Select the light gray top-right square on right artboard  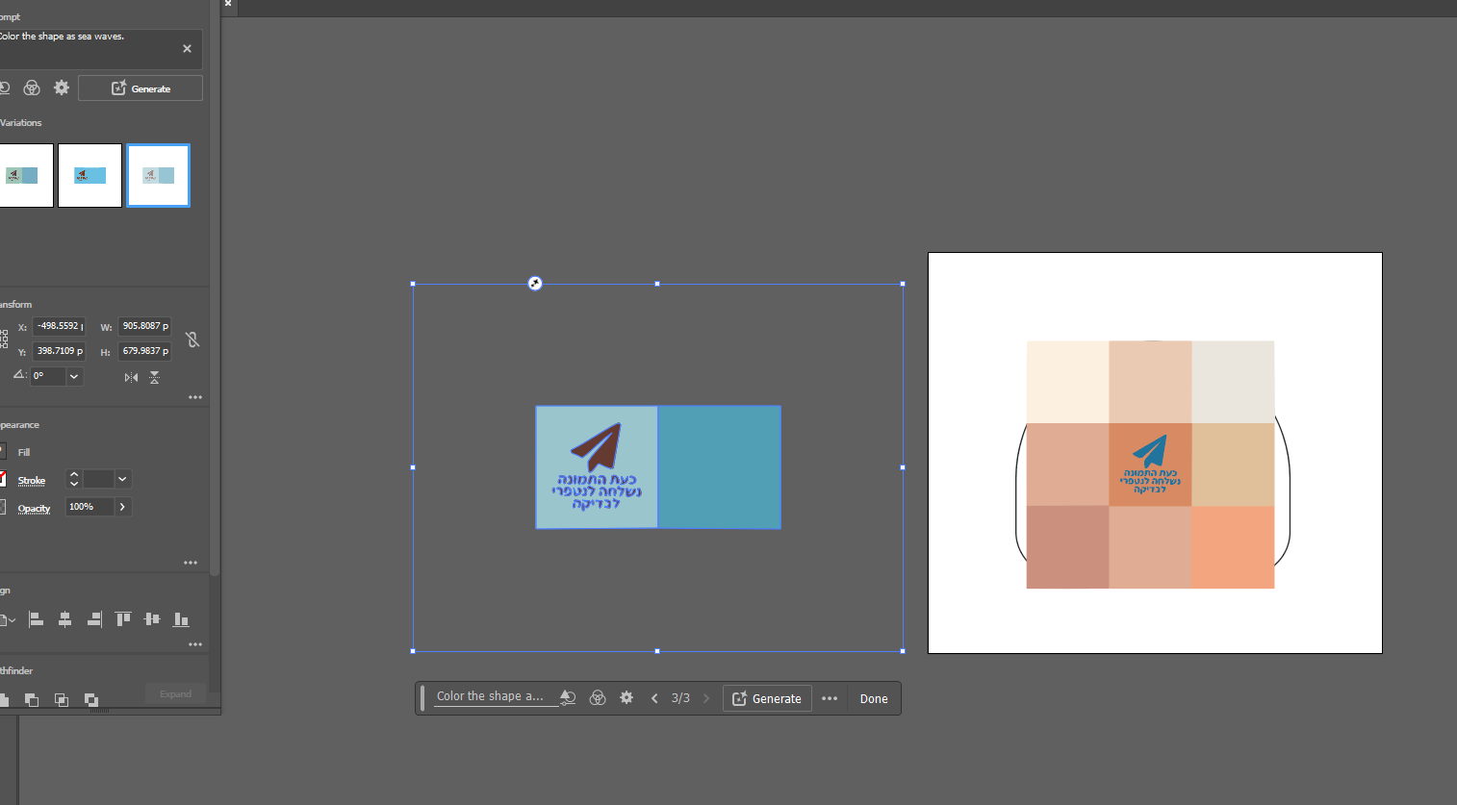(x=1233, y=382)
